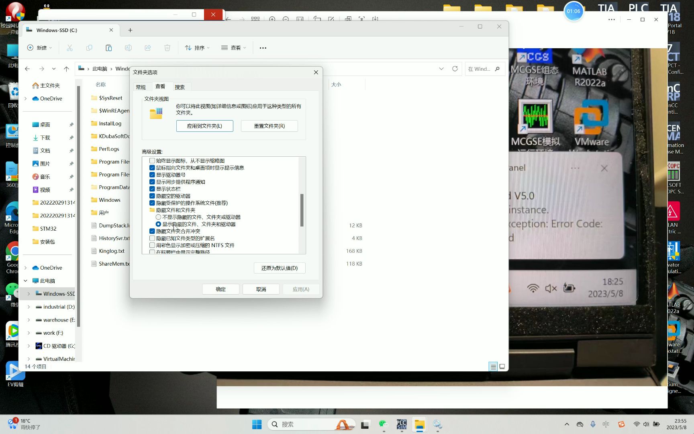Toggle 隐藏文件夹合并冲突 checkbox
This screenshot has height=434, width=694.
coord(152,231)
